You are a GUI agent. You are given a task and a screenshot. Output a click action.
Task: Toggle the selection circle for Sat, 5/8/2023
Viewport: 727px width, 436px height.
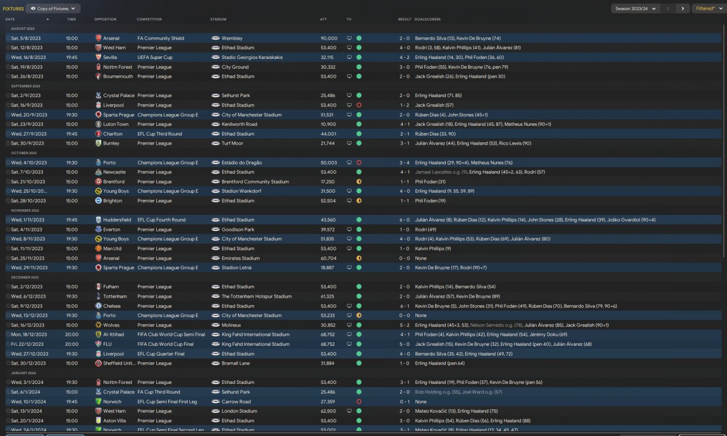(8, 38)
